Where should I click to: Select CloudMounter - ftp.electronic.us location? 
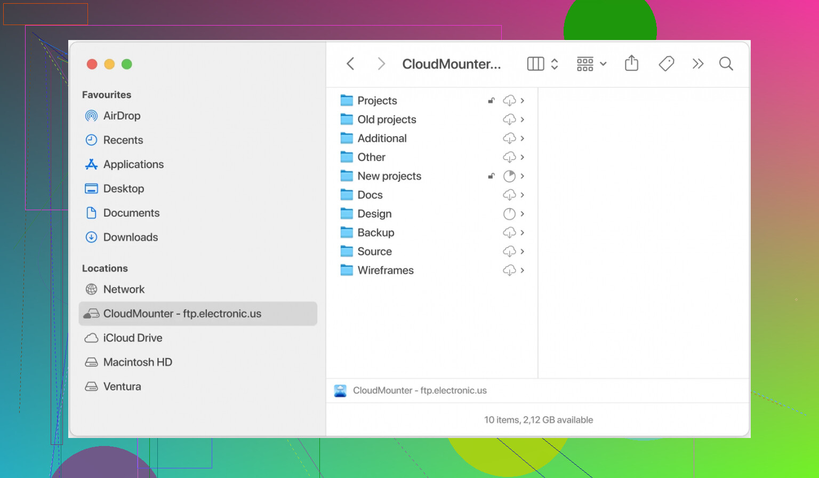pyautogui.click(x=198, y=314)
